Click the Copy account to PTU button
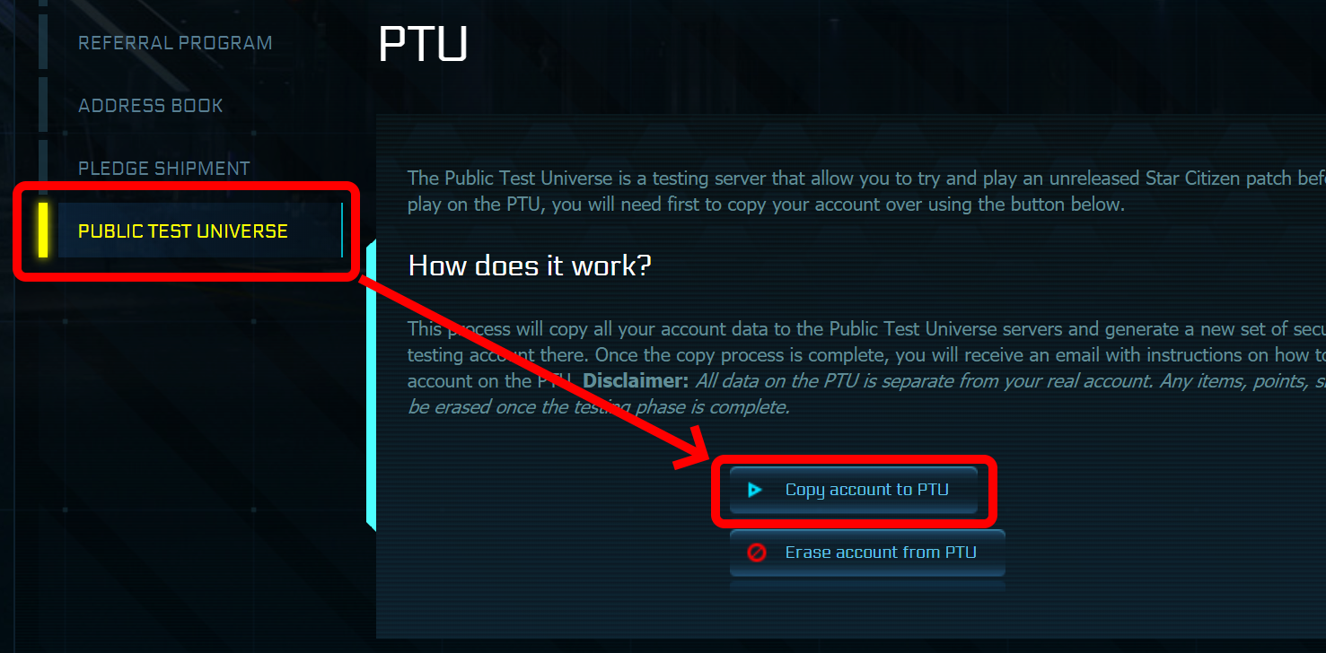1326x653 pixels. pyautogui.click(x=854, y=490)
